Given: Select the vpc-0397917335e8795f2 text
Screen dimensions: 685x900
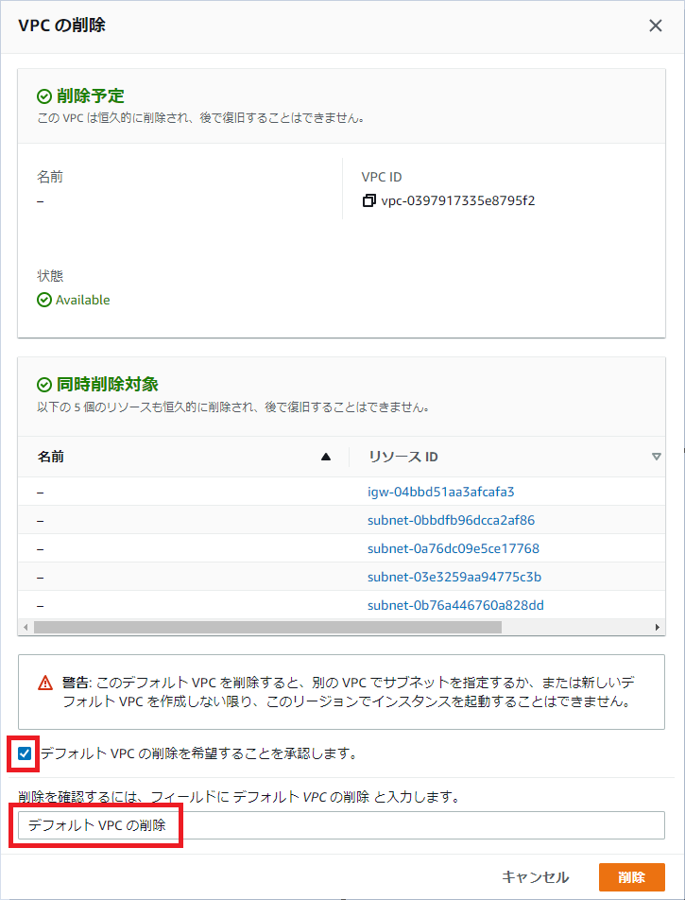Looking at the screenshot, I should (458, 200).
